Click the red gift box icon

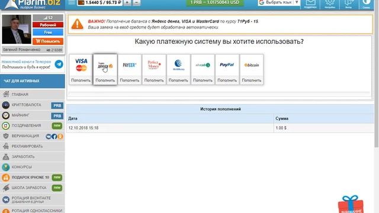tap(351, 204)
